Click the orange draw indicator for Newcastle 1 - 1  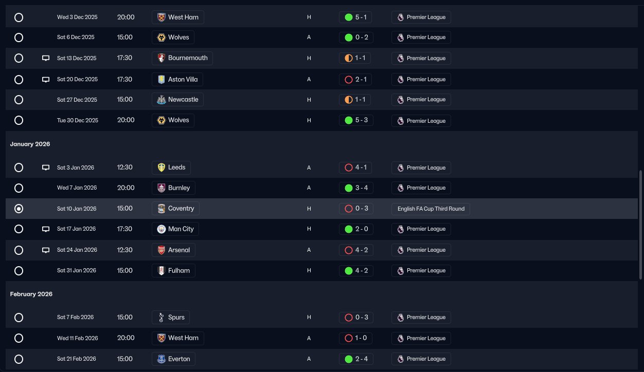point(348,100)
